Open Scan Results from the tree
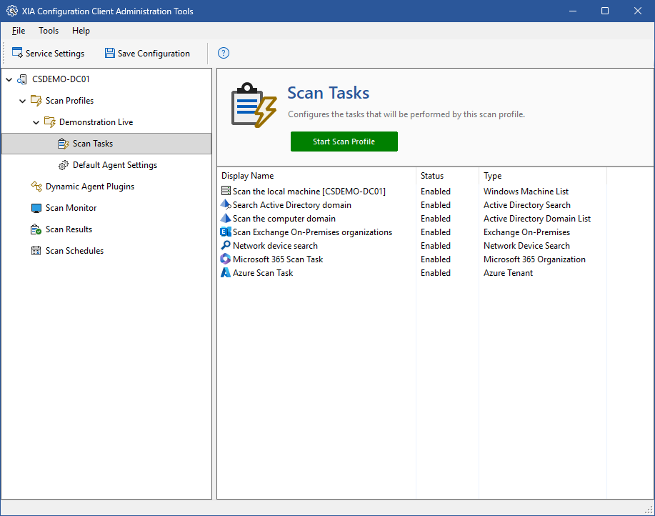 coord(69,229)
